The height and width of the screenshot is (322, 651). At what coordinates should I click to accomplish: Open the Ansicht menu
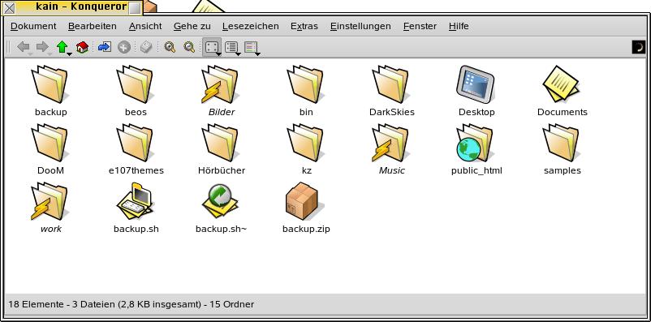[x=145, y=26]
